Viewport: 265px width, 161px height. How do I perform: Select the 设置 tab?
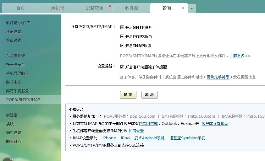[167, 8]
